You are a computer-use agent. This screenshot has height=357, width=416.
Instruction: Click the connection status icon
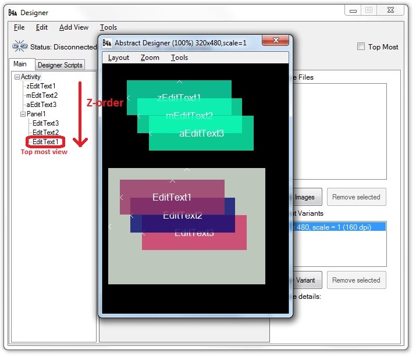20,47
